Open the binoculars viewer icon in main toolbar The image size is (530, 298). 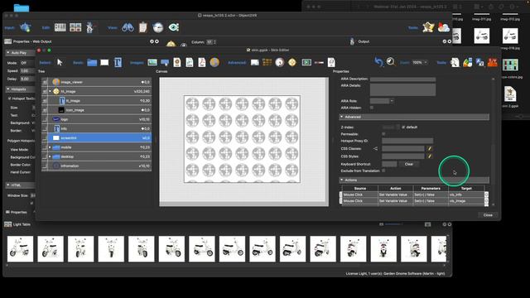pos(128,27)
